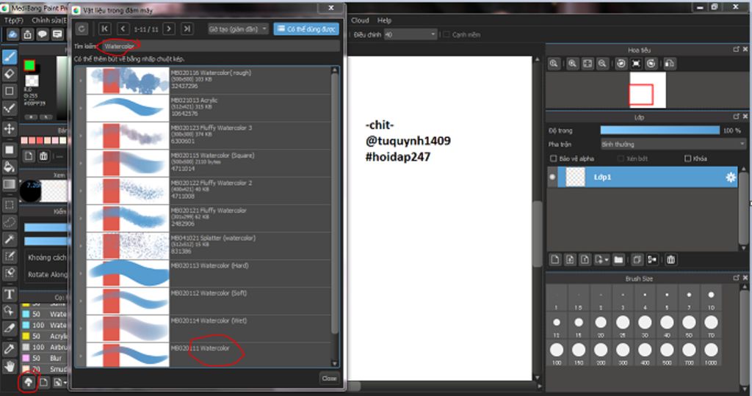The height and width of the screenshot is (396, 752).
Task: Open Lớp1 layer settings gear
Action: tap(730, 177)
